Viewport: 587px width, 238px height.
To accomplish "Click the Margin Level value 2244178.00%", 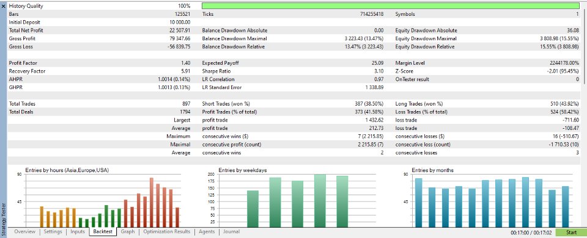I will [564, 63].
